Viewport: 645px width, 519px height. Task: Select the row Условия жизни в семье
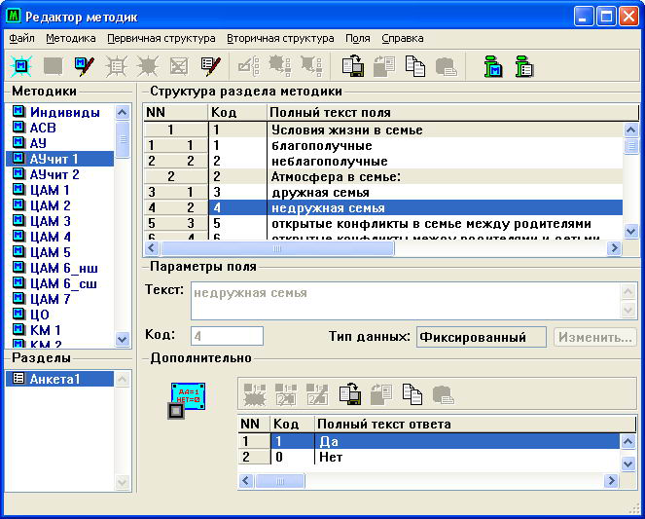[383, 130]
